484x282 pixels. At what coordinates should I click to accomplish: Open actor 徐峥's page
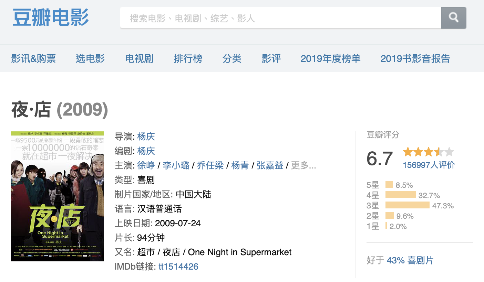(146, 165)
